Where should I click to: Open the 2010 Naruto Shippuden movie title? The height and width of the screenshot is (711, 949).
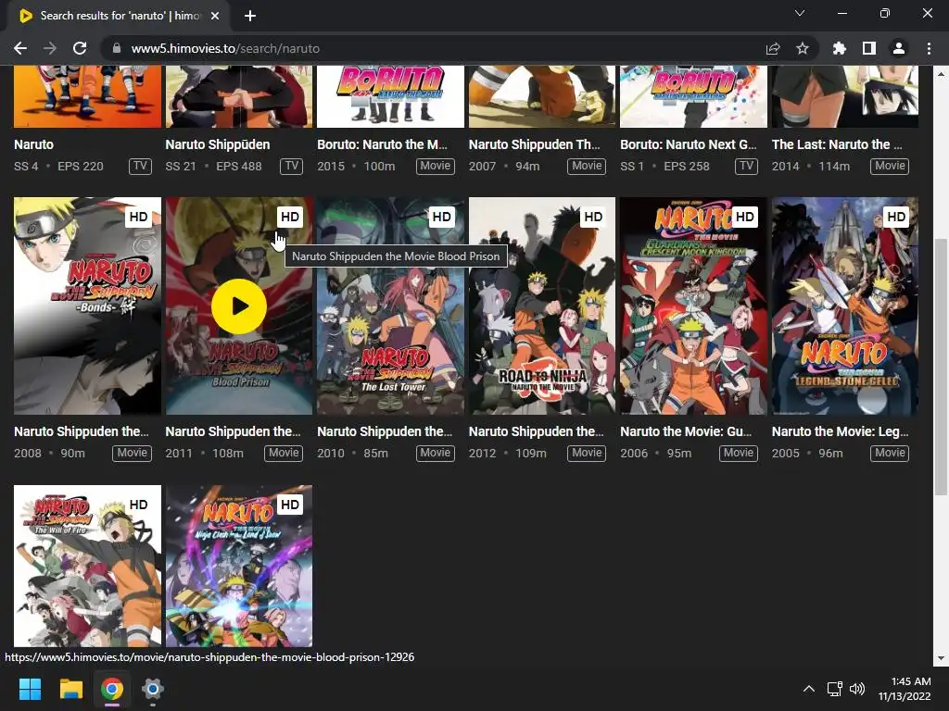(385, 431)
